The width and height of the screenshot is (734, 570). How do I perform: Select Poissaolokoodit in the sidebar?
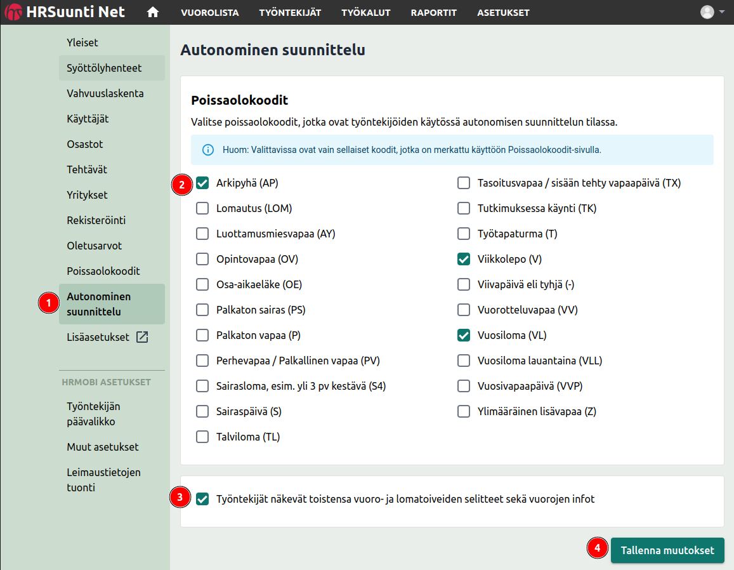pyautogui.click(x=112, y=270)
